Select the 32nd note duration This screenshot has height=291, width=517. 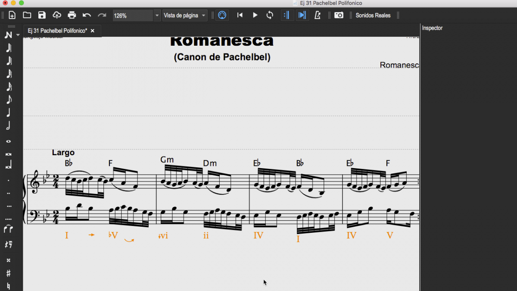8,74
